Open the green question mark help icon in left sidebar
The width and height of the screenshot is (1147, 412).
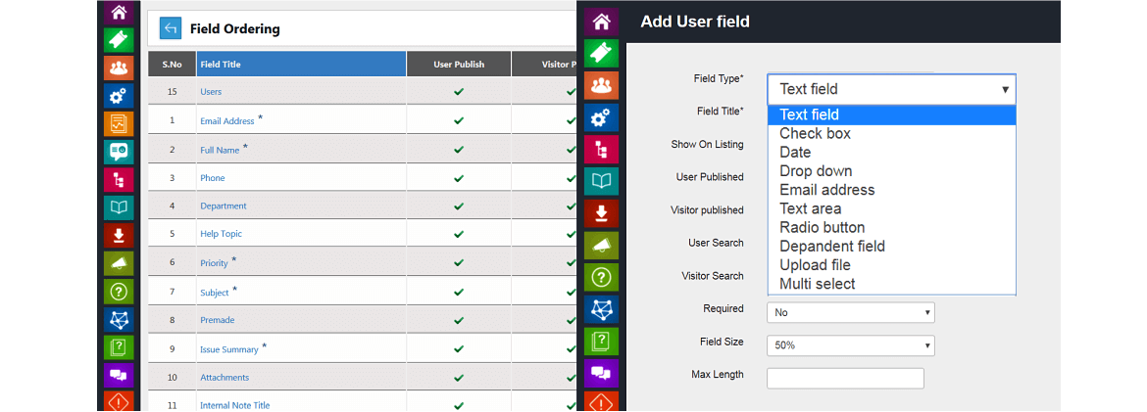coord(119,292)
